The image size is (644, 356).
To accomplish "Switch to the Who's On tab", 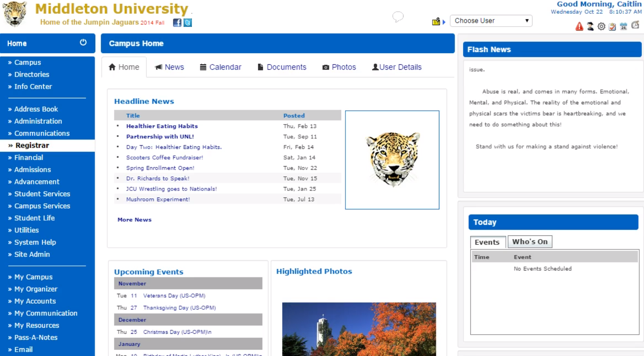I will [x=530, y=241].
